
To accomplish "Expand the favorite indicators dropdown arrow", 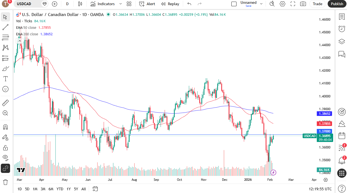I will [x=121, y=4].
